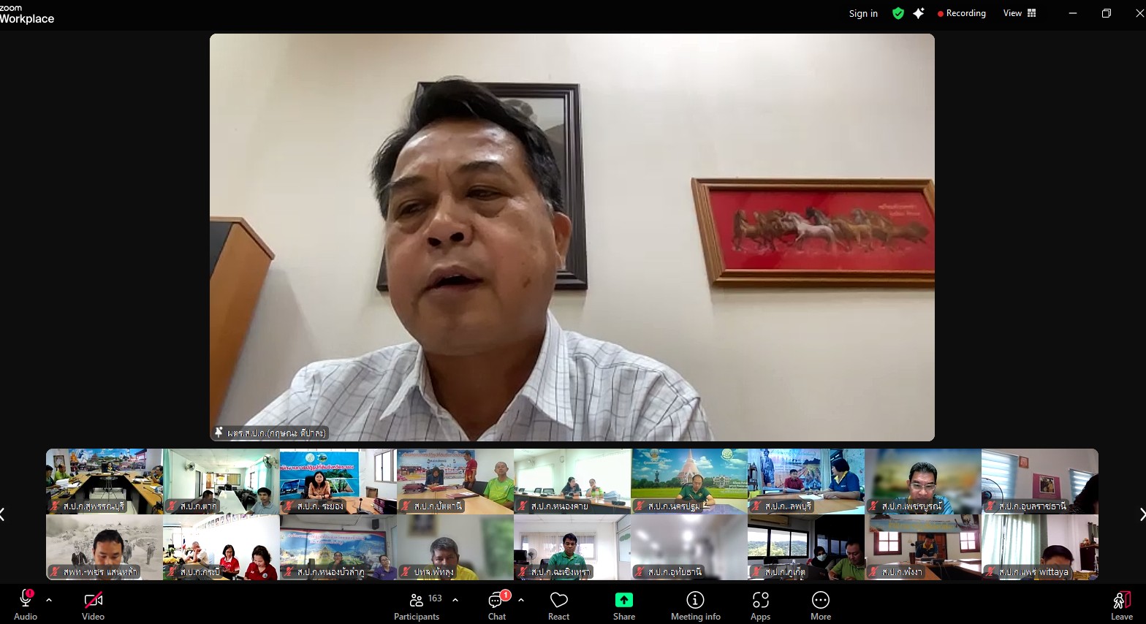Expand participants options caret
The image size is (1146, 624).
455,600
